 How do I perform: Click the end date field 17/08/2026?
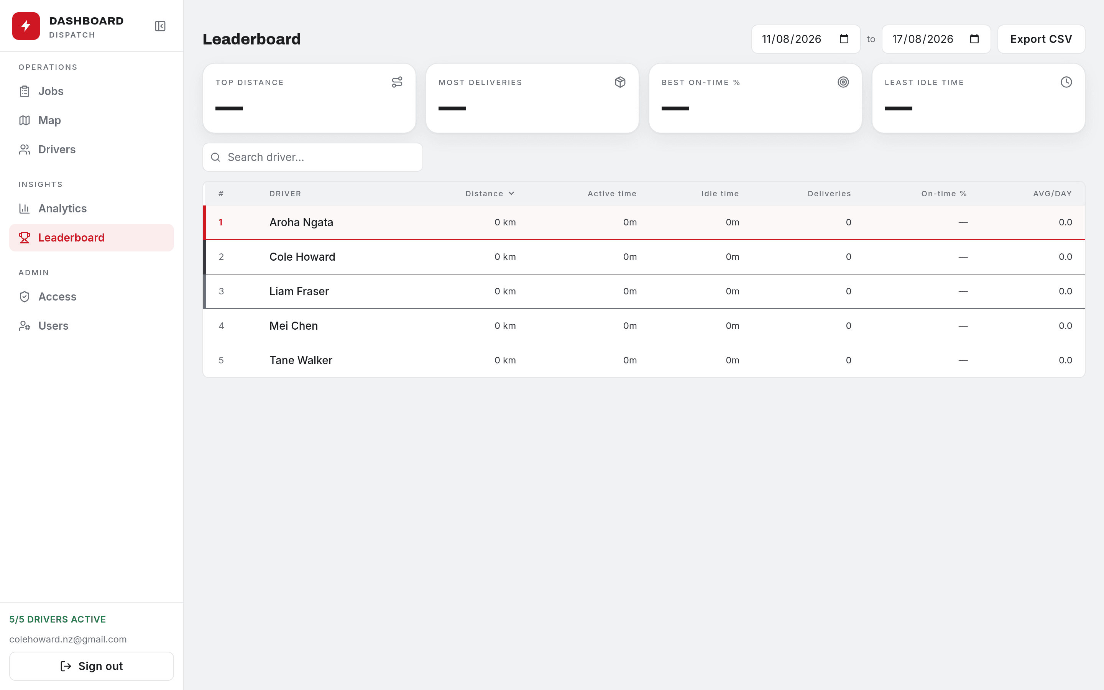(x=936, y=39)
